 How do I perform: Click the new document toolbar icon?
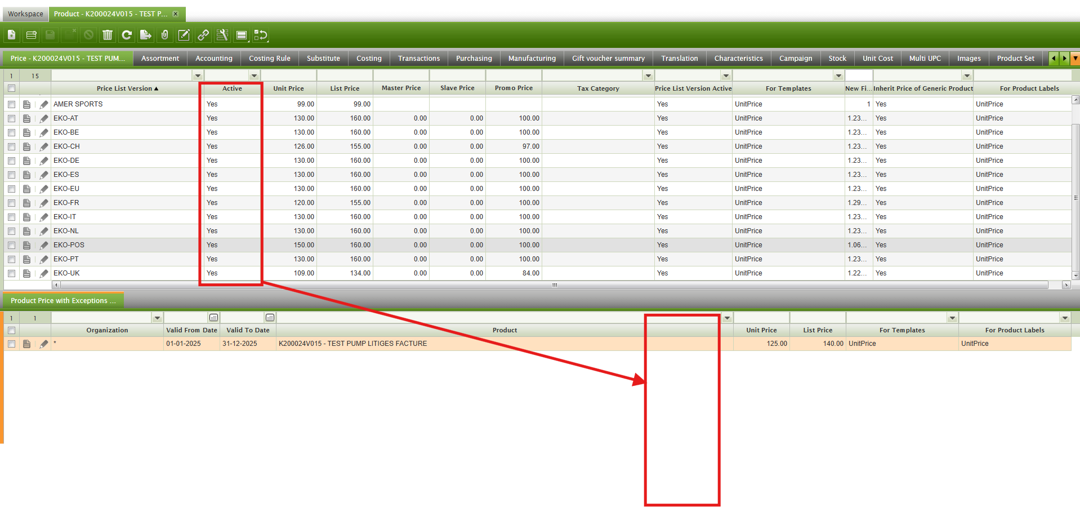tap(11, 35)
